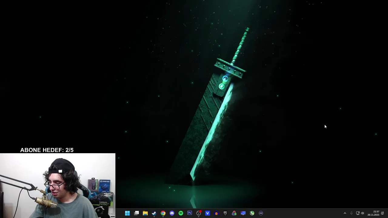Open the volume speaker tray icon
Image resolution: width=388 pixels, height=218 pixels.
pos(363,213)
